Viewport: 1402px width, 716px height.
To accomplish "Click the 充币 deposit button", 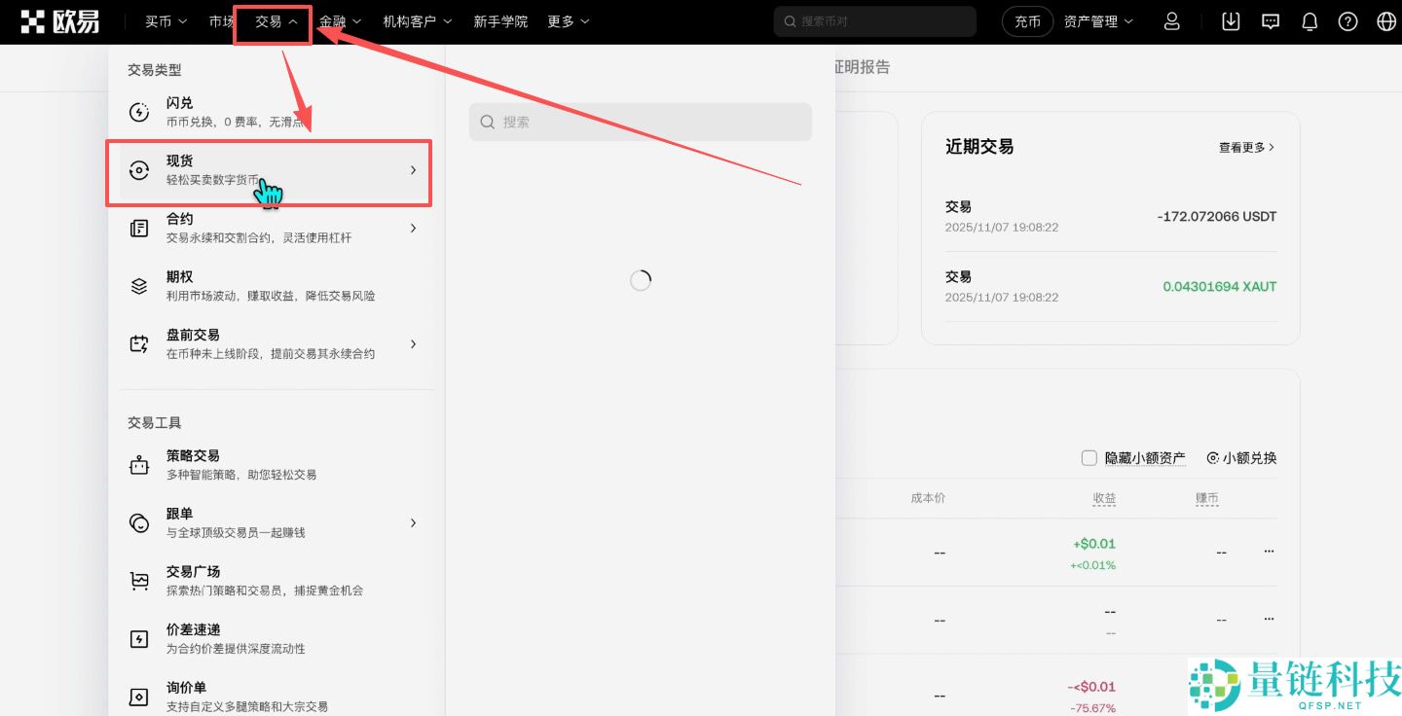I will click(x=1027, y=20).
